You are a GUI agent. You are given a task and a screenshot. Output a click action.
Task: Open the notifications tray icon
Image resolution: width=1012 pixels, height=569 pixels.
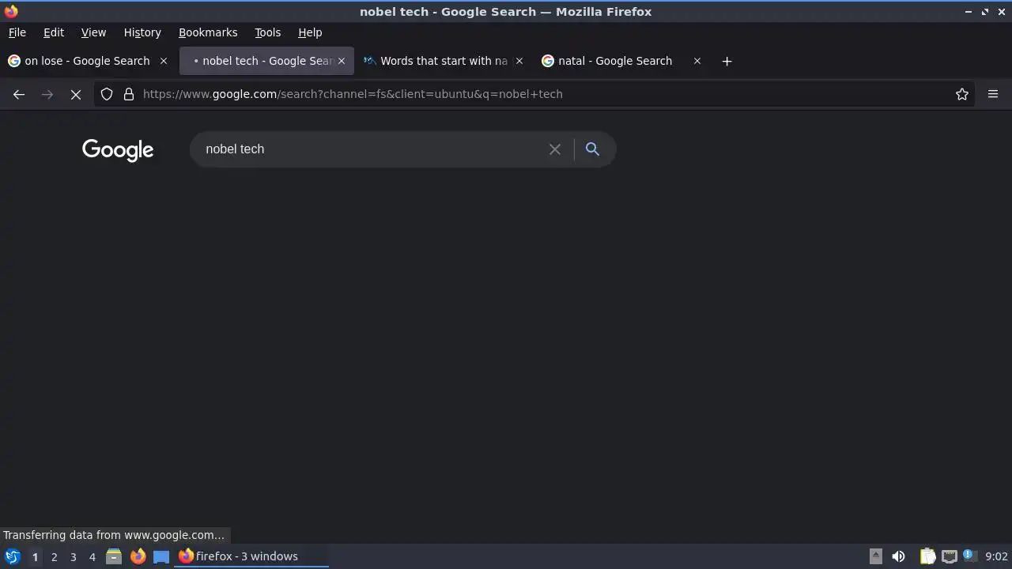969,556
